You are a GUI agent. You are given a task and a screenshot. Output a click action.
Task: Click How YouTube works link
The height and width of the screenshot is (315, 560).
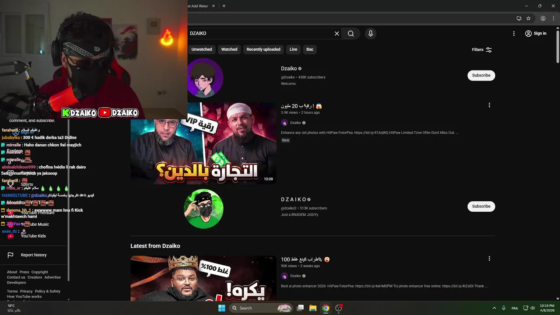point(24,297)
